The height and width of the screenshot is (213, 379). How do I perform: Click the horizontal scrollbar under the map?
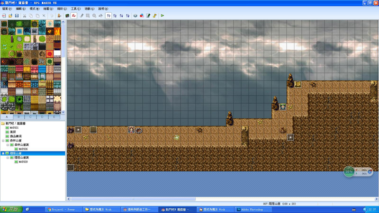[222, 199]
